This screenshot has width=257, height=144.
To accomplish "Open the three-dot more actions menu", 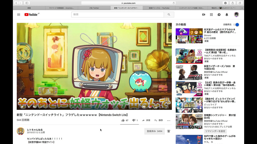I will [168, 121].
